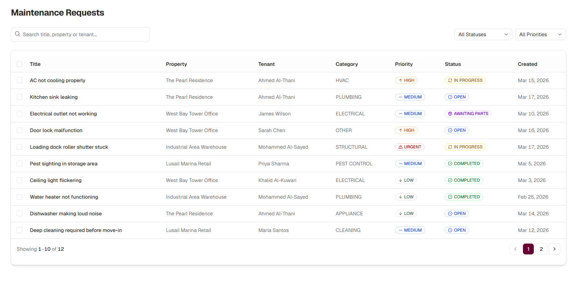574x283 pixels.
Task: Click OPEN status badge for Kitchen sink leaking
Action: pyautogui.click(x=457, y=97)
